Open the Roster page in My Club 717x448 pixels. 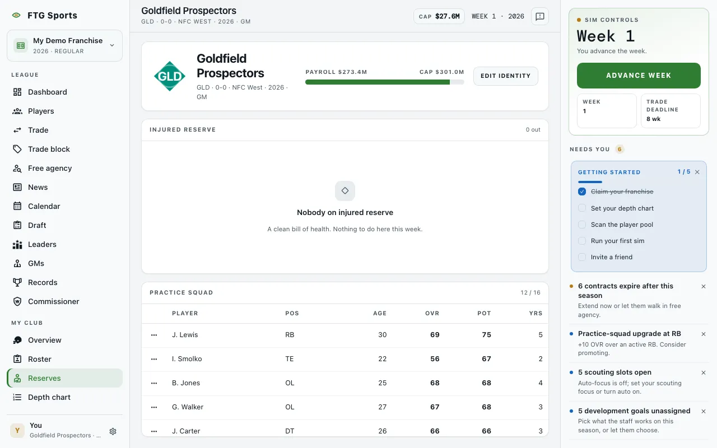tap(64, 359)
